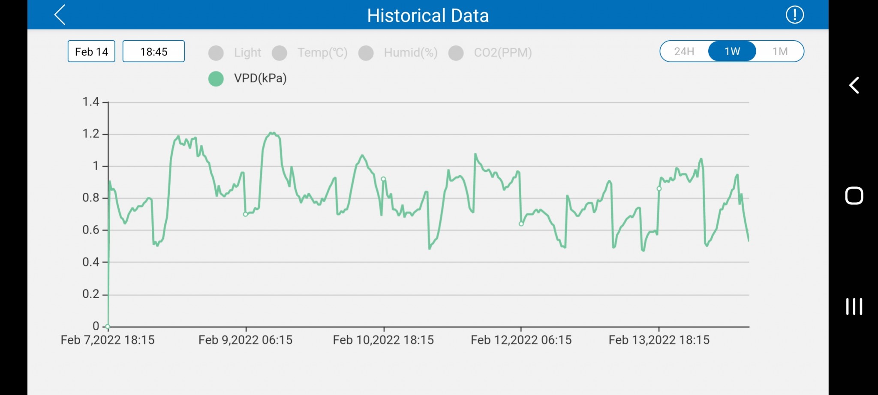
Task: Enable the Humid(%) data series
Action: click(x=366, y=53)
